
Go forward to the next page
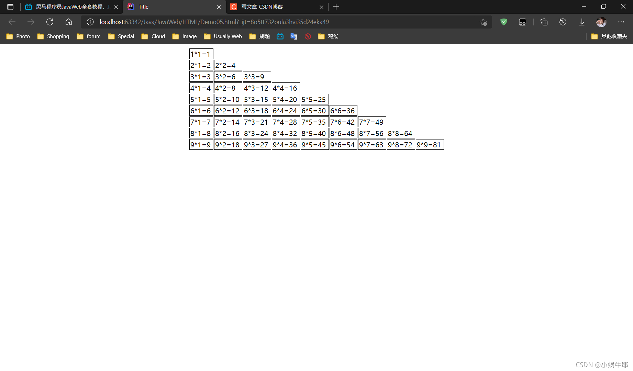click(x=31, y=22)
